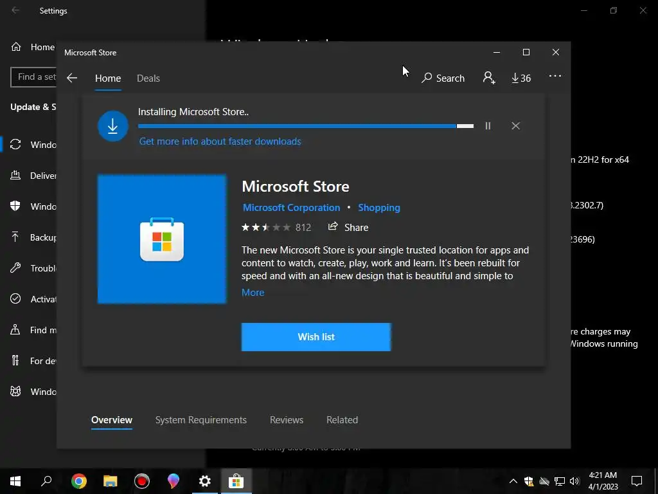Switch to Settings gear on taskbar
Image resolution: width=658 pixels, height=494 pixels.
205,481
